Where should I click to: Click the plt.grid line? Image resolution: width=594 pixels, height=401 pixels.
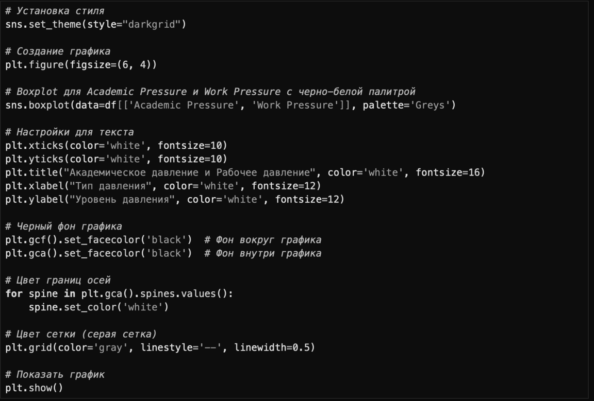click(x=160, y=347)
